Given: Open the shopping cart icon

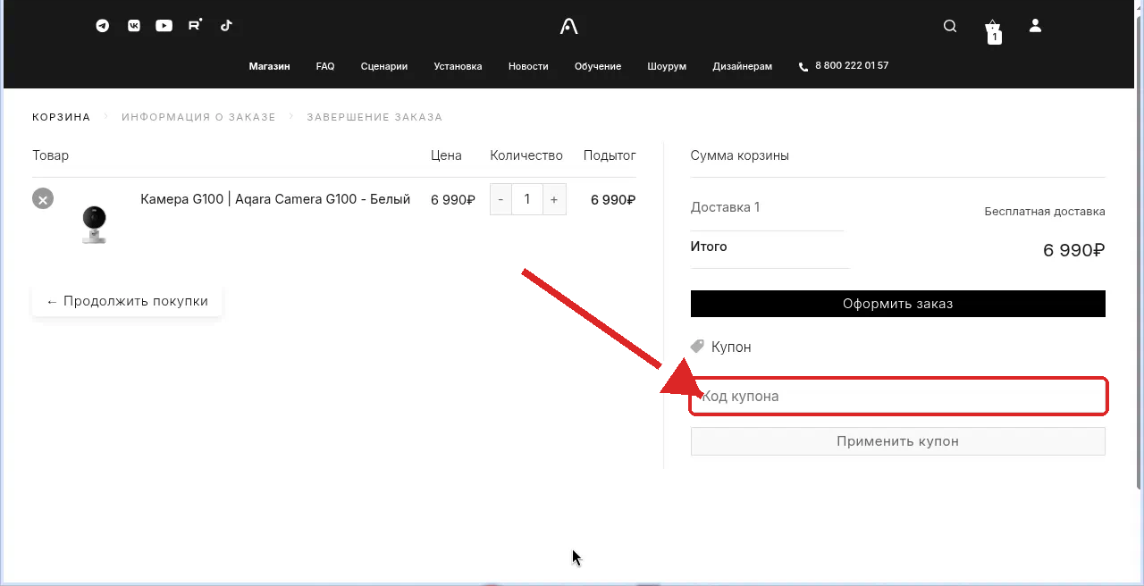Looking at the screenshot, I should (993, 30).
